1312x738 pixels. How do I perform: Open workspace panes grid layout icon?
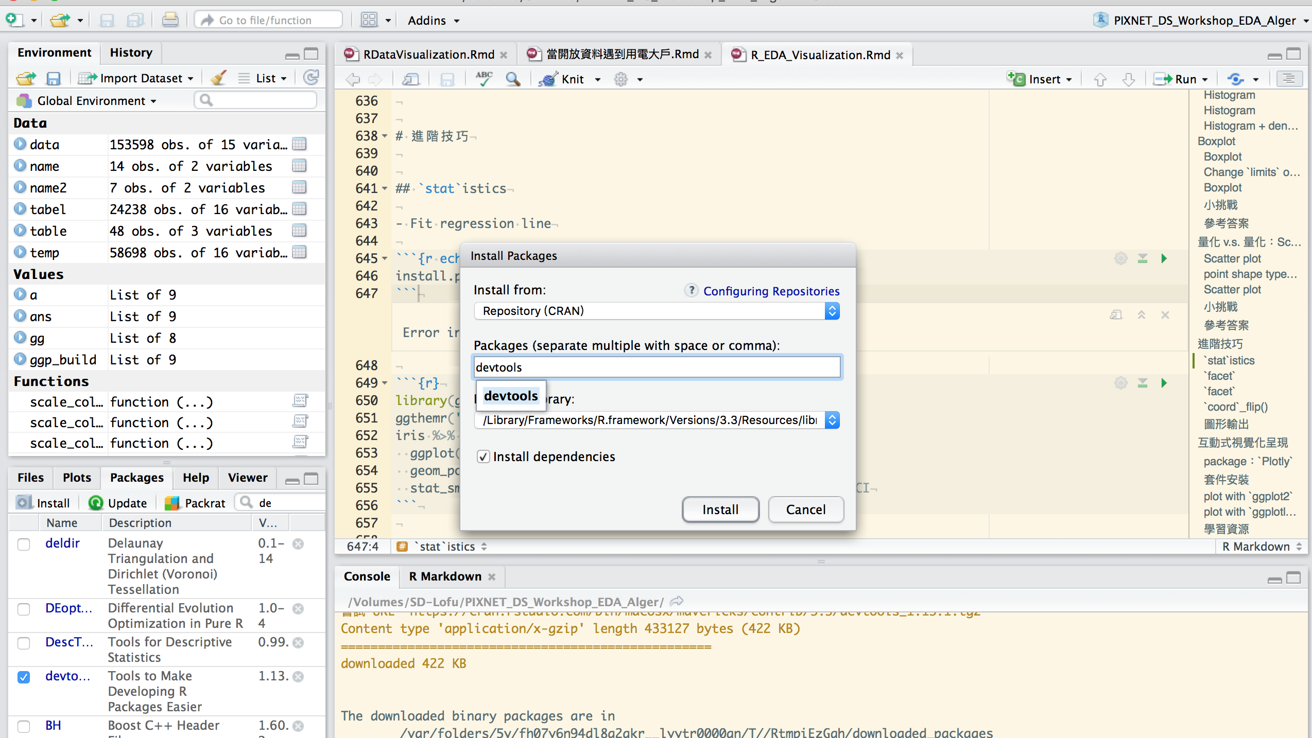[x=369, y=21]
